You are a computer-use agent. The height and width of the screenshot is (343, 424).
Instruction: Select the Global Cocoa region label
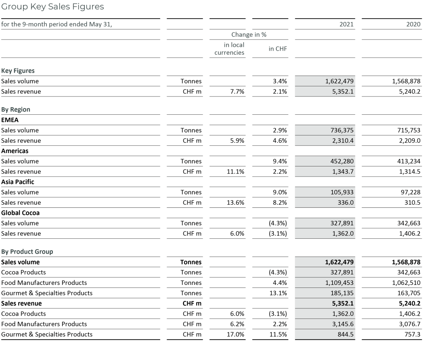pos(20,213)
